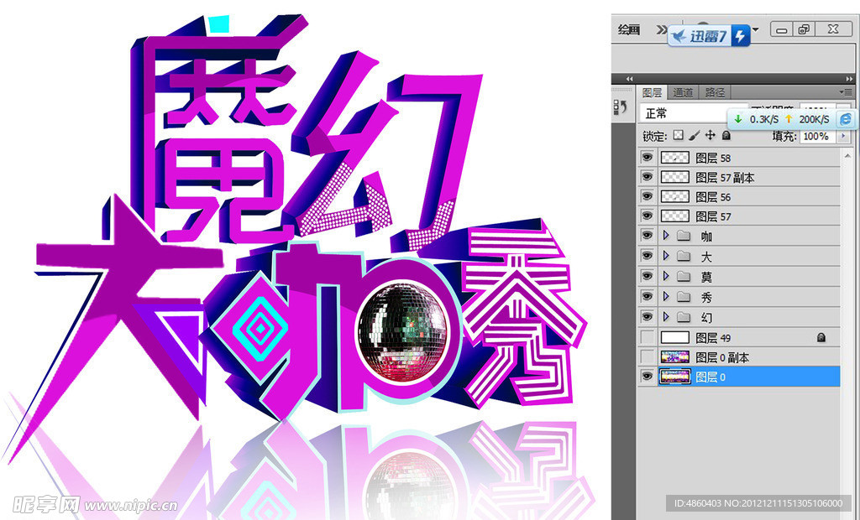Expand the 秀 layer group
This screenshot has height=520, width=860.
666,297
